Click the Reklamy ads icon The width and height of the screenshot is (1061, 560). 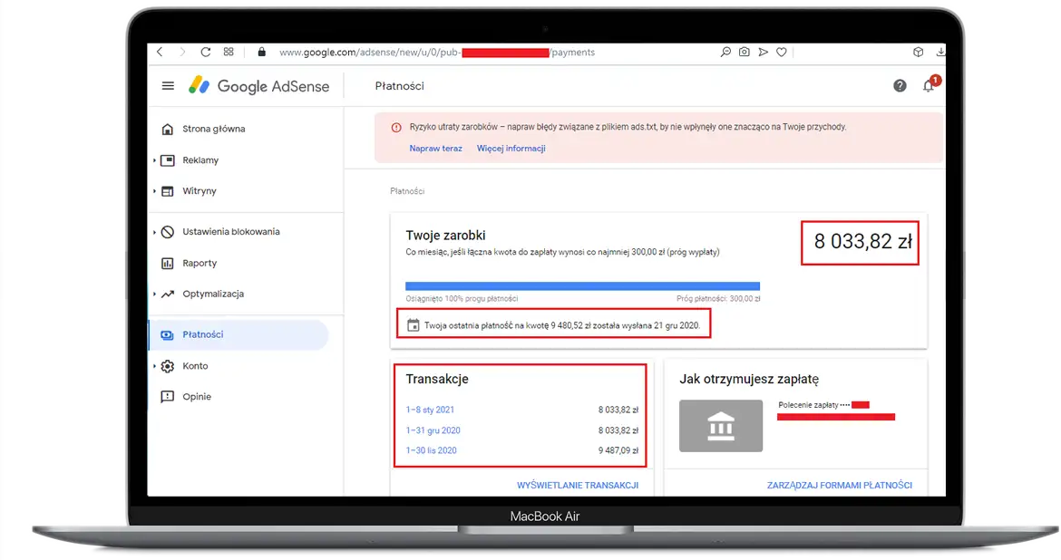[x=168, y=160]
